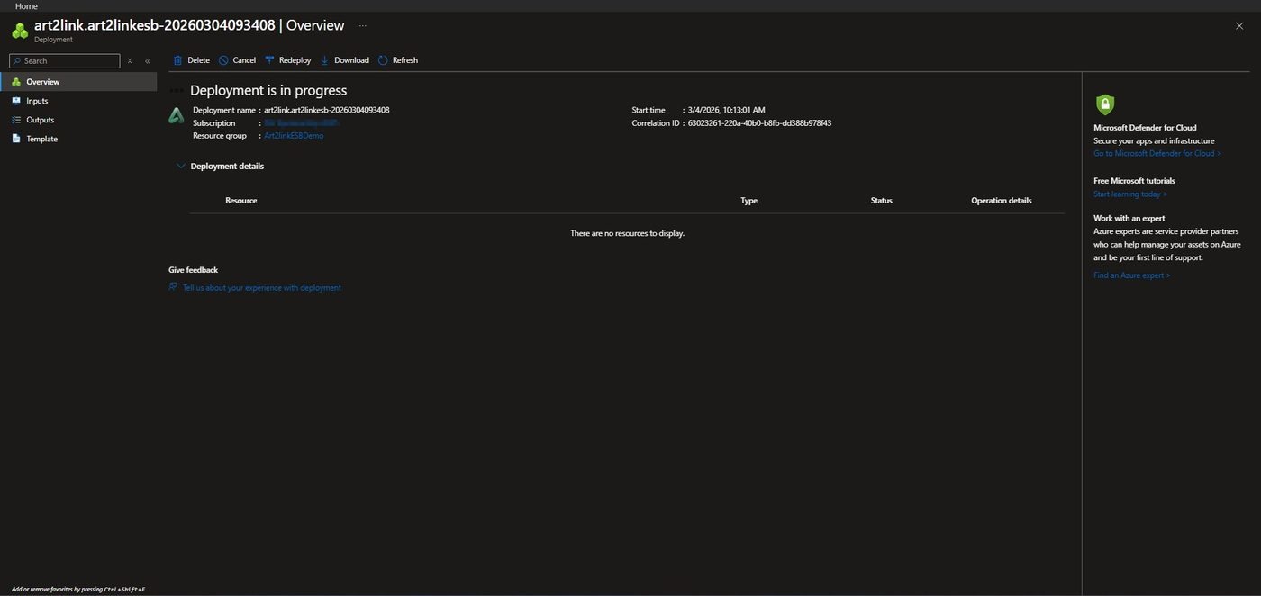Navigate using the Home breadcrumb
The width and height of the screenshot is (1261, 596).
point(25,6)
